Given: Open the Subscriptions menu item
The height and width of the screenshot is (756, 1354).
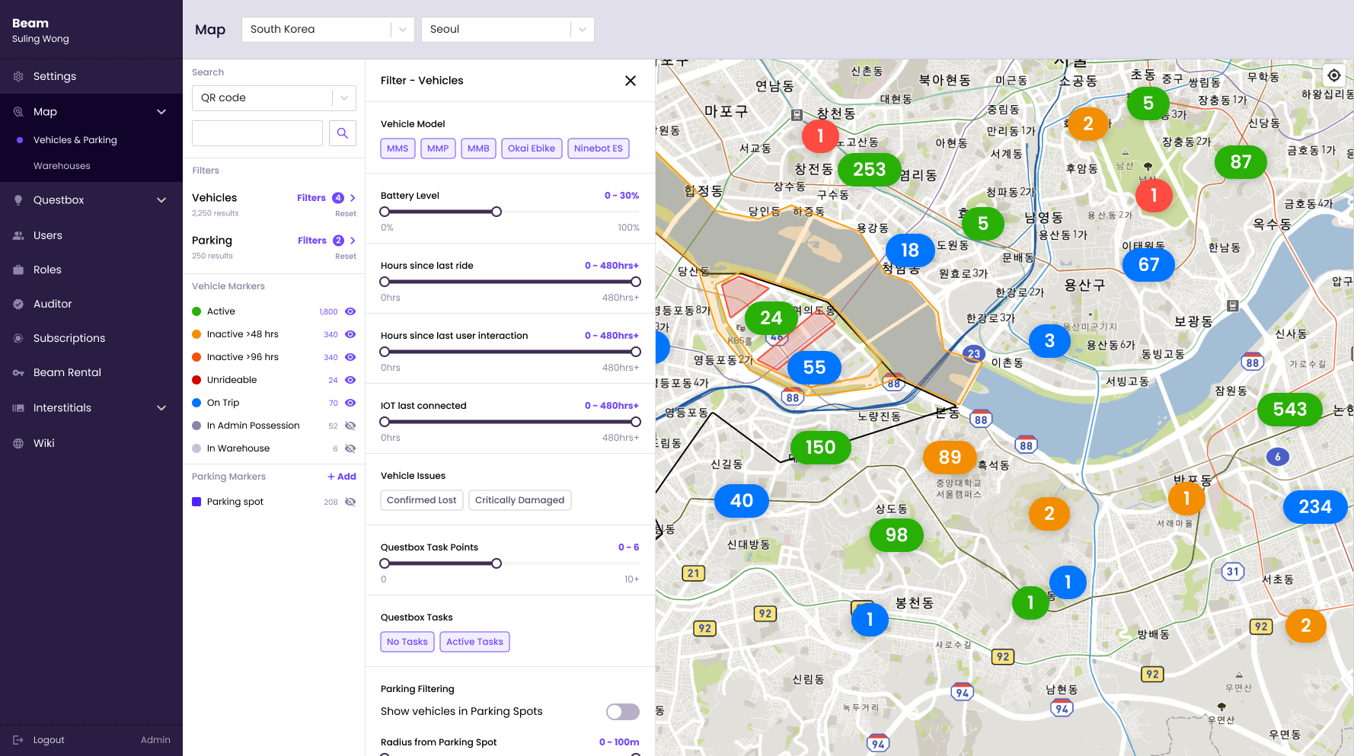Looking at the screenshot, I should tap(69, 339).
